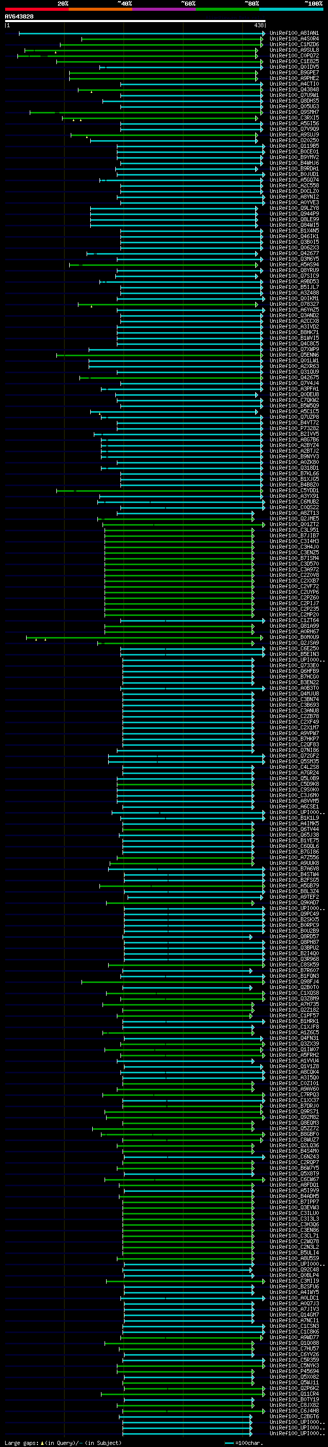
Task: Click the cyan ~100% identity legend segment
Action: [291, 9]
